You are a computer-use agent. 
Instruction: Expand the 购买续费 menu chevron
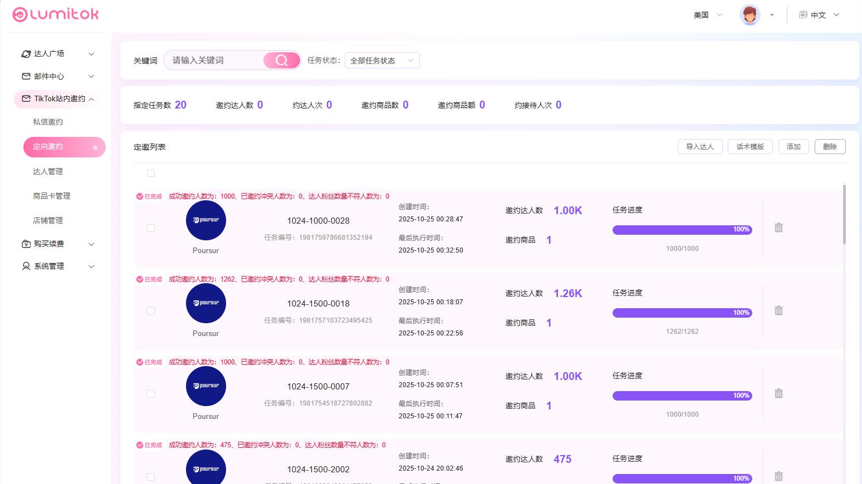(91, 244)
